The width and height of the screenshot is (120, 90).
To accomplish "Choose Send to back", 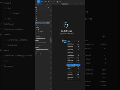I will (x=73, y=52).
